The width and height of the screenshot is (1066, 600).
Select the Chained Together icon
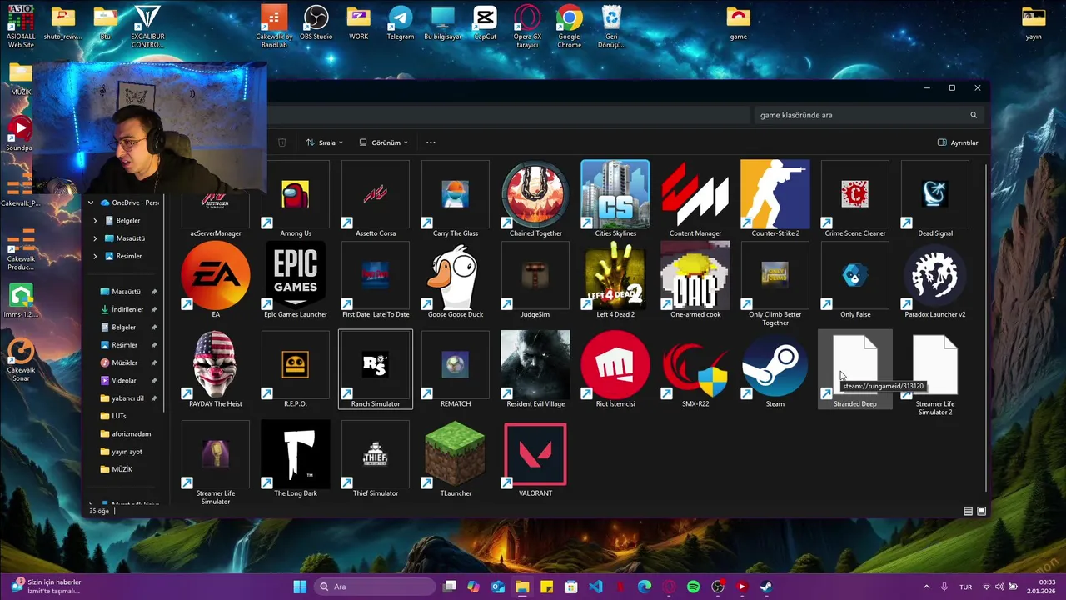click(535, 194)
